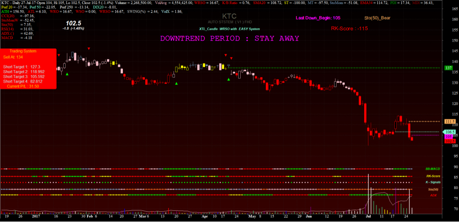The width and height of the screenshot is (459, 222).
Task: Select the orange 111.5 price level tag
Action: coord(449,121)
